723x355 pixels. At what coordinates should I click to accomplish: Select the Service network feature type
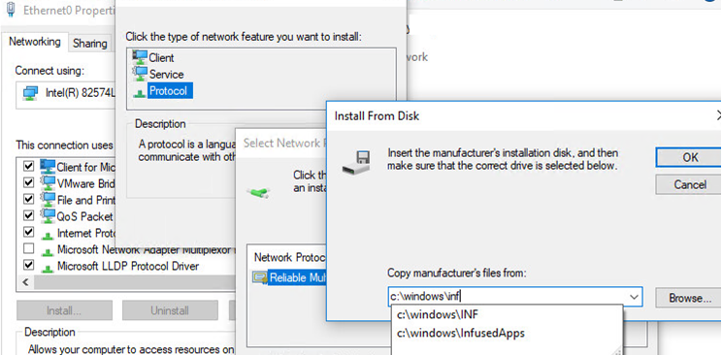(x=166, y=75)
